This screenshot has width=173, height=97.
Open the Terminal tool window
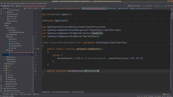click(36, 94)
